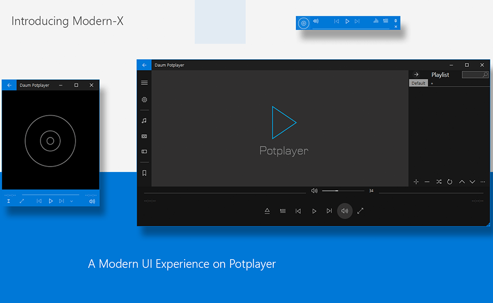Click the fullscreen arrows in main player controls
The width and height of the screenshot is (493, 303).
[360, 210]
